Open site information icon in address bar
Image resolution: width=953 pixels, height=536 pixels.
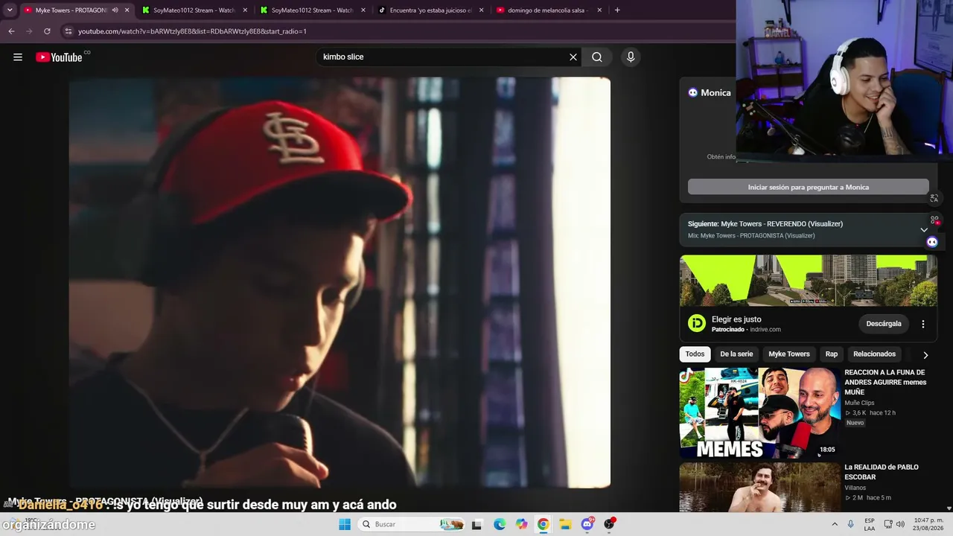point(68,31)
